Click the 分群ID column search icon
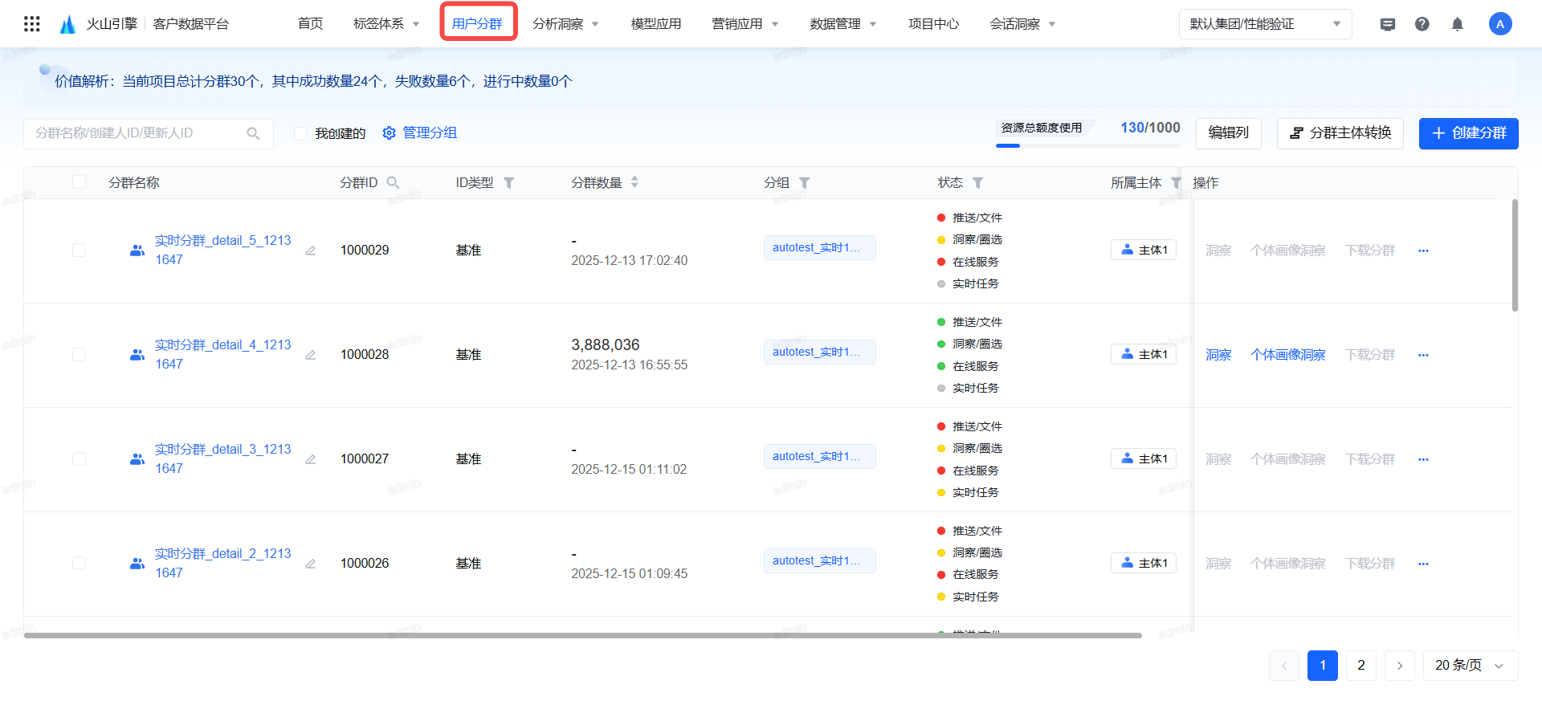The width and height of the screenshot is (1542, 705). [x=393, y=183]
